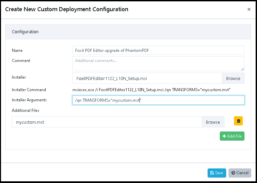Select the mycustom.mst file name field
Screen dimensions: 257x183
(x=107, y=122)
